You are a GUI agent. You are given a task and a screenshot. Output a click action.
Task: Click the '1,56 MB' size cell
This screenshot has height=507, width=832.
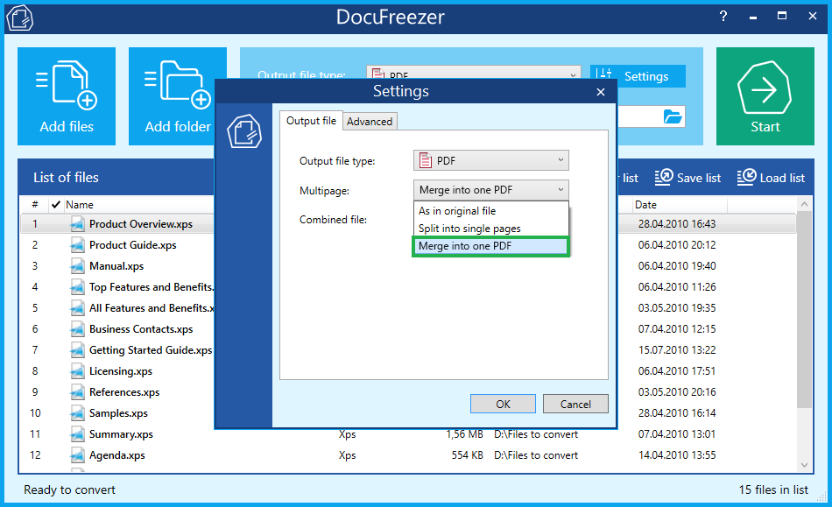point(465,434)
